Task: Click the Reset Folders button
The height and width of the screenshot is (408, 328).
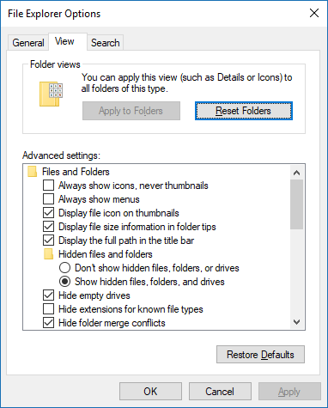Action: point(244,111)
